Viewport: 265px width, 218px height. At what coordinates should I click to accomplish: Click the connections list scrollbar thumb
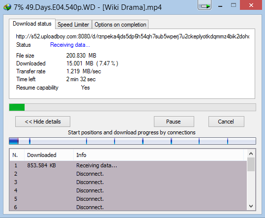tap(251, 164)
